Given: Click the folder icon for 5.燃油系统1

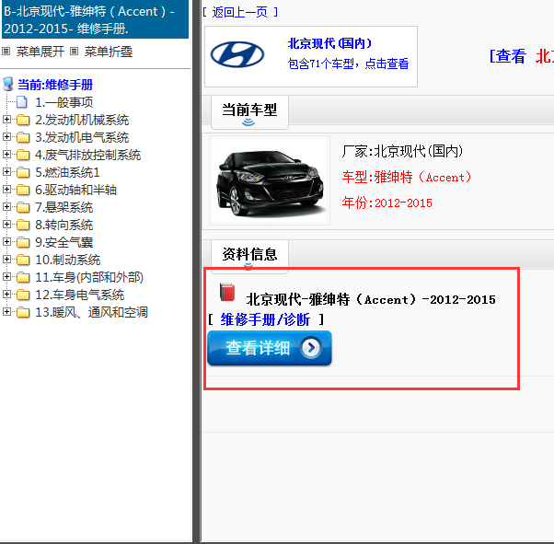Looking at the screenshot, I should pos(23,172).
